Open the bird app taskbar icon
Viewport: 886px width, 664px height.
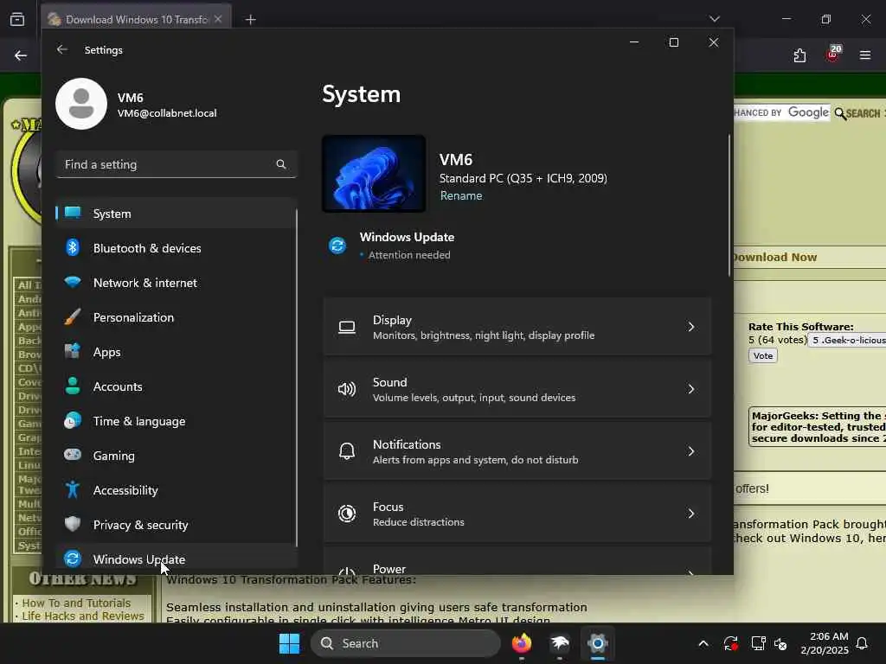tap(560, 643)
